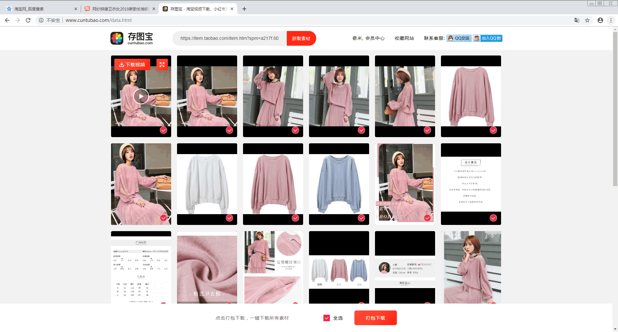Click the 下载视频 download button
The width and height of the screenshot is (618, 332).
pyautogui.click(x=132, y=65)
